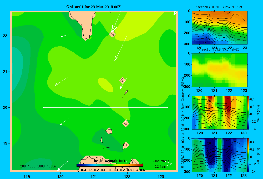Click the 't section (10..30°C) lat=19.95' title

pos(219,7)
